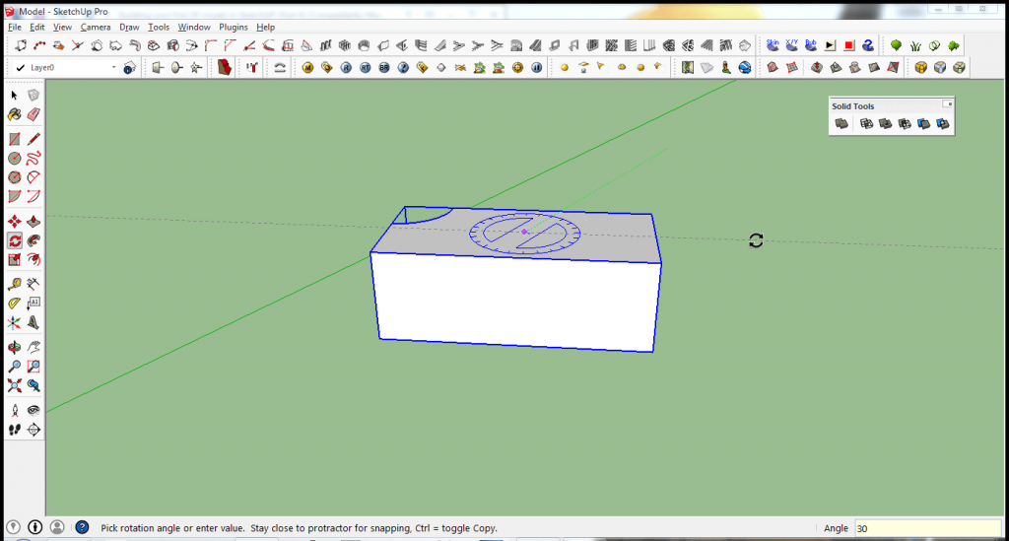
Task: Close the Solid Tools floating panel
Action: (947, 104)
